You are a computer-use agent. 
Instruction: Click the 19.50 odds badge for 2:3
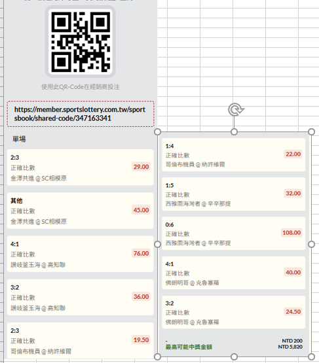coord(141,340)
